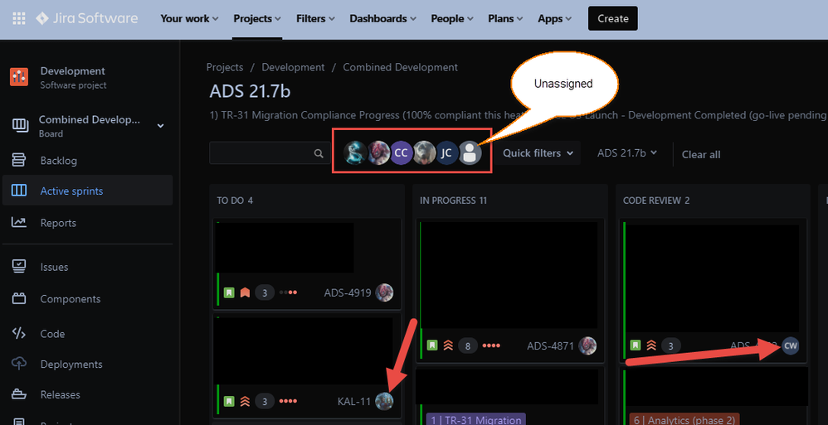
Task: Click the ADS-4871 assignee avatar
Action: pyautogui.click(x=587, y=346)
